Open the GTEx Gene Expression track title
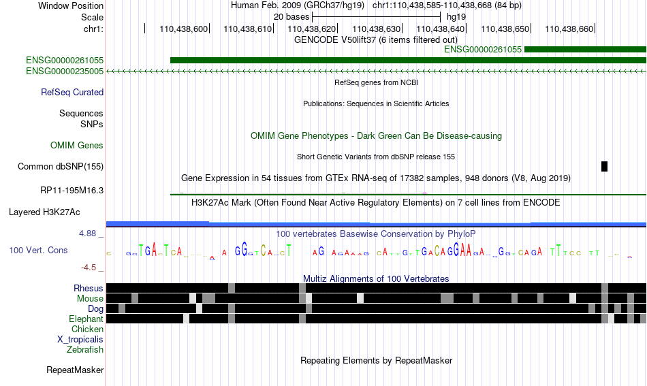The height and width of the screenshot is (386, 647). 375,178
